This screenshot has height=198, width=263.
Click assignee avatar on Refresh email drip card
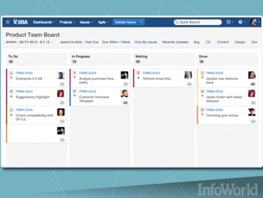coord(188,75)
